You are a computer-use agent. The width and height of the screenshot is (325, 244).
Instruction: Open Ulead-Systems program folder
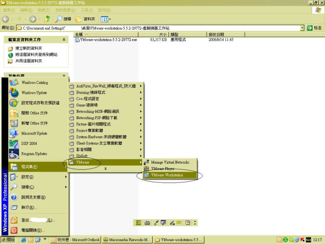click(x=106, y=143)
